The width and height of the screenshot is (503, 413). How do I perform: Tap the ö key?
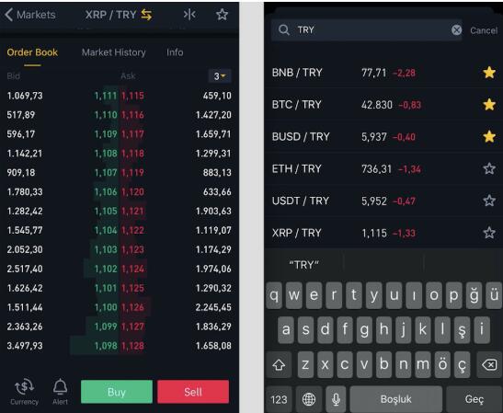click(442, 364)
